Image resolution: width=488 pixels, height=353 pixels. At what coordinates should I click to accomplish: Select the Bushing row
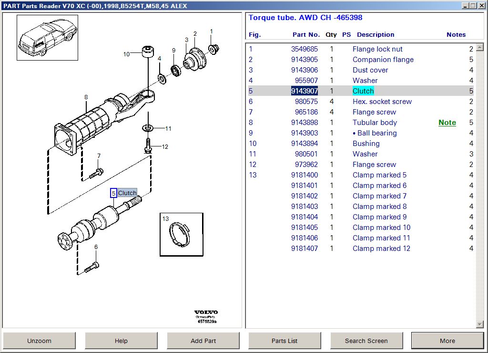coord(361,143)
